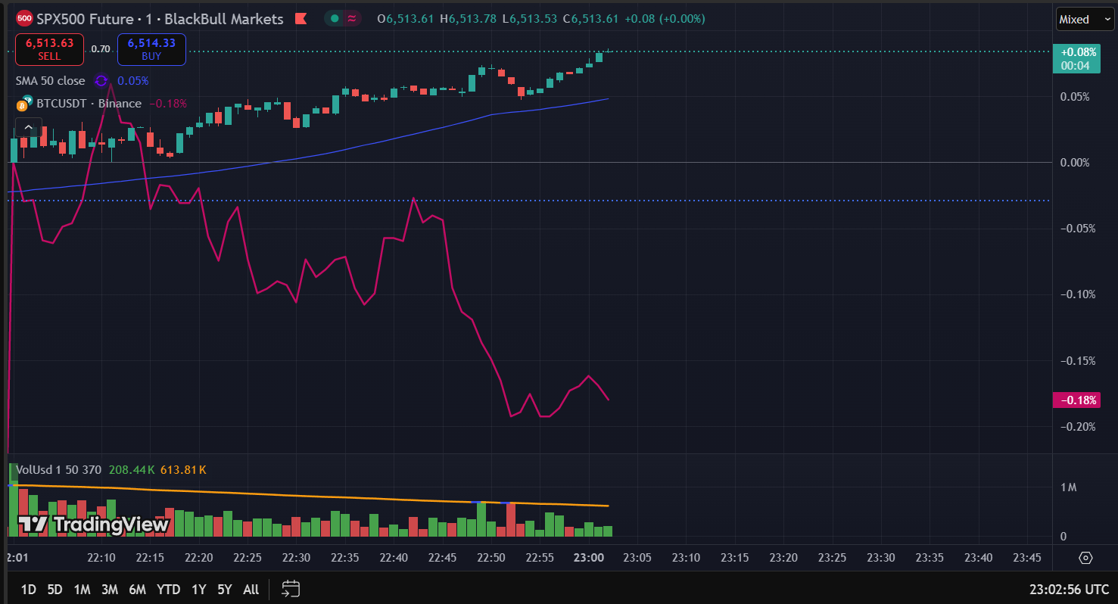The height and width of the screenshot is (604, 1118).
Task: Open the go to date calendar icon
Action: point(291,588)
